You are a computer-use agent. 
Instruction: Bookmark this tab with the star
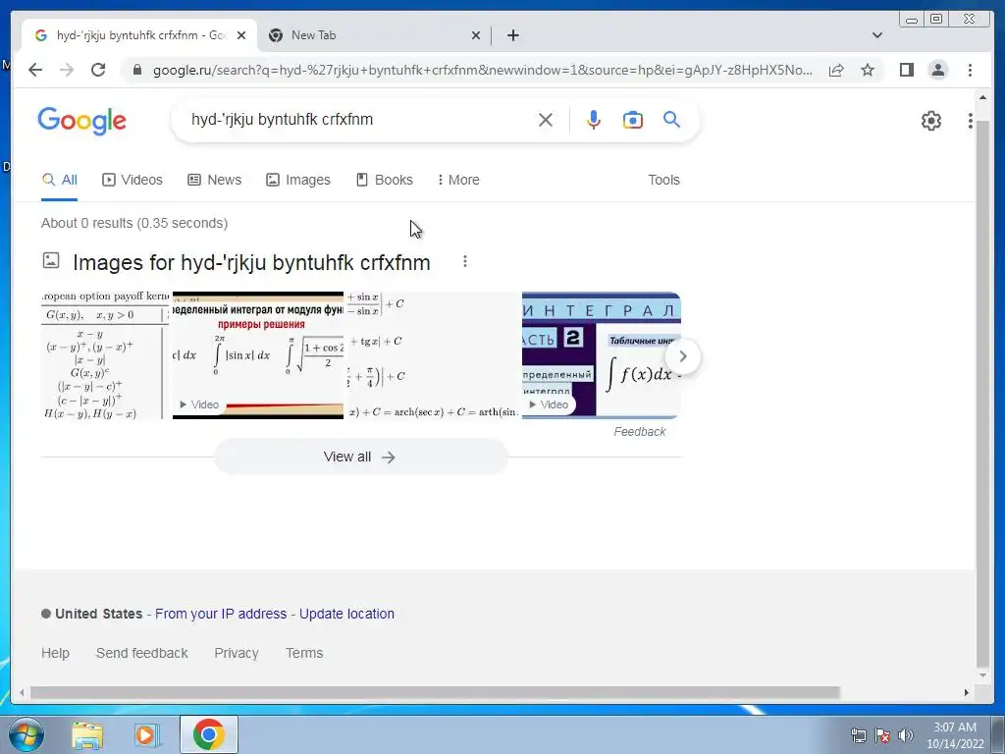tap(868, 70)
